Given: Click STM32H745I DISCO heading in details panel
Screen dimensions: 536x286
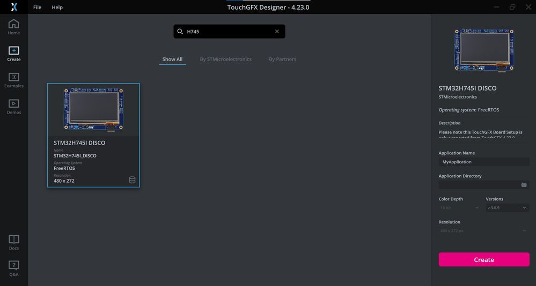Looking at the screenshot, I should click(468, 88).
